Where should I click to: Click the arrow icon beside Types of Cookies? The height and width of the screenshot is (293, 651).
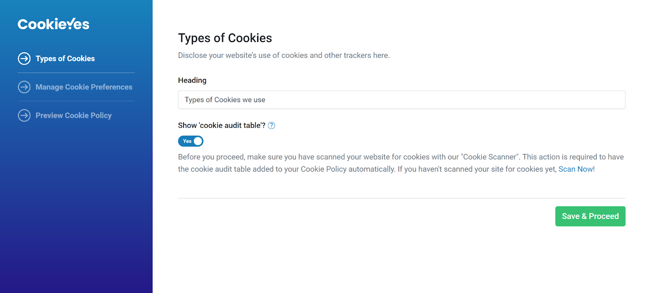[24, 59]
